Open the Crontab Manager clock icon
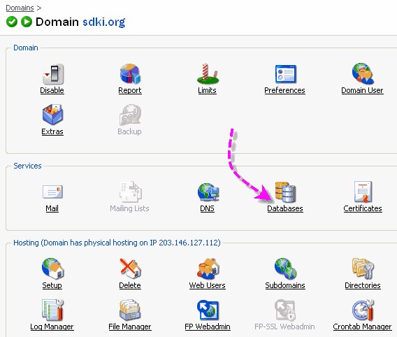The image size is (397, 337). pyautogui.click(x=363, y=310)
